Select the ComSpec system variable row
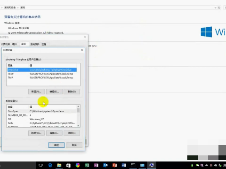This screenshot has width=226, height=169. click(x=42, y=111)
